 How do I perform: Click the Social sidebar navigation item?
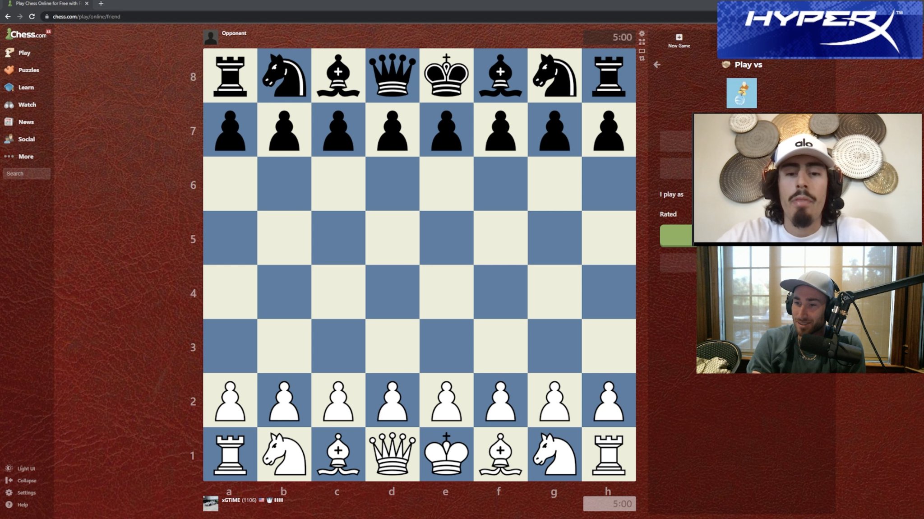pos(26,138)
